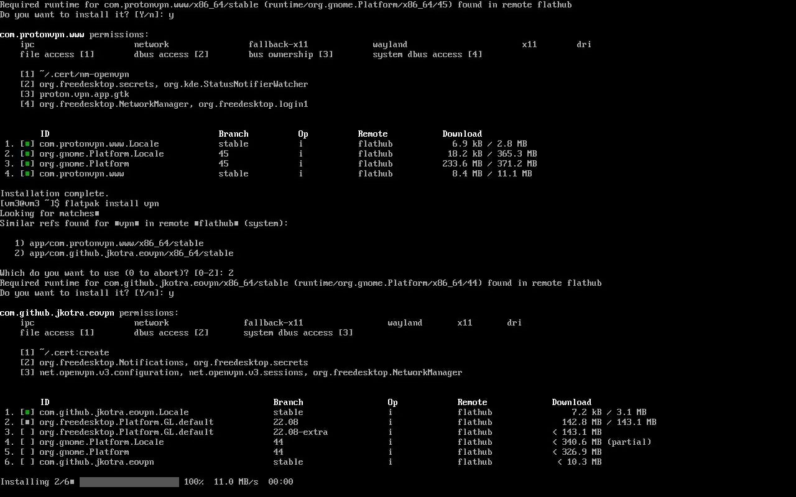Click the runtime line mentioning org.gnome.Platform/x86_64/44
Viewport: 796px width, 497px height.
click(x=301, y=283)
